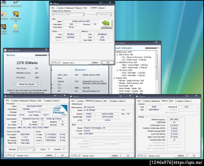Image resolution: width=204 pixels, height=166 pixels.
Task: Select 'GT2 - Firefly Forest' row
Action: (134, 60)
